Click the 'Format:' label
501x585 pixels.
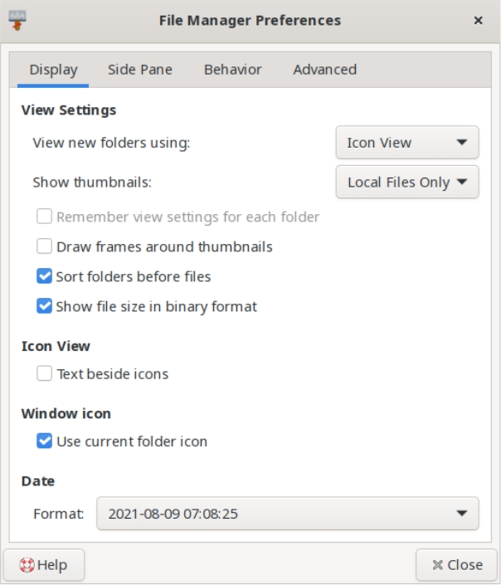pos(59,514)
